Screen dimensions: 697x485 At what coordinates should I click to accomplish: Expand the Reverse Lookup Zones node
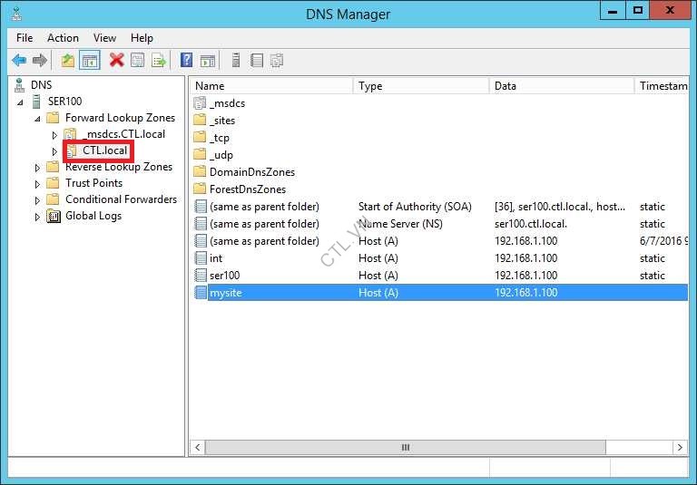[38, 167]
